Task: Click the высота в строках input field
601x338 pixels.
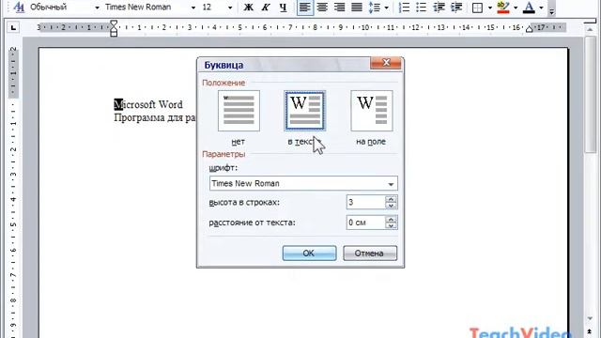Action: (x=365, y=202)
